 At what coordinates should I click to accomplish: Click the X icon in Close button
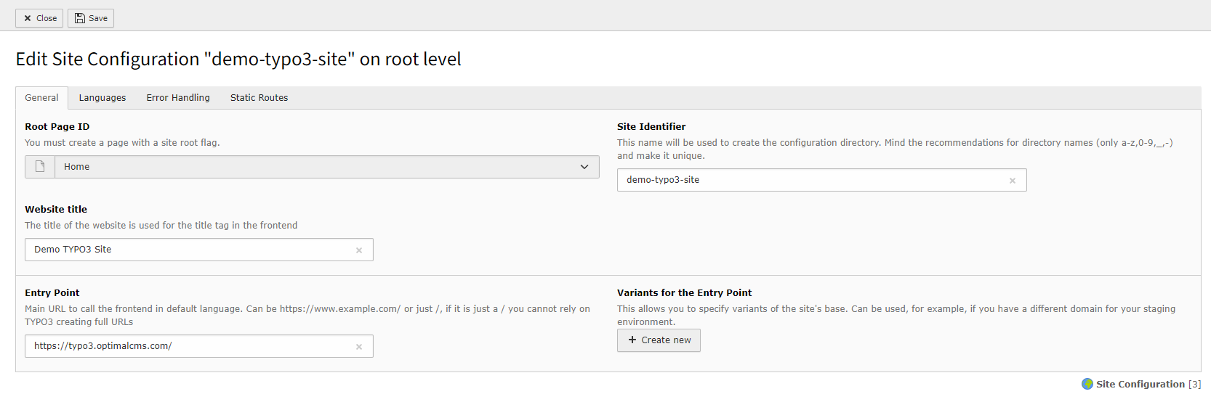(28, 18)
